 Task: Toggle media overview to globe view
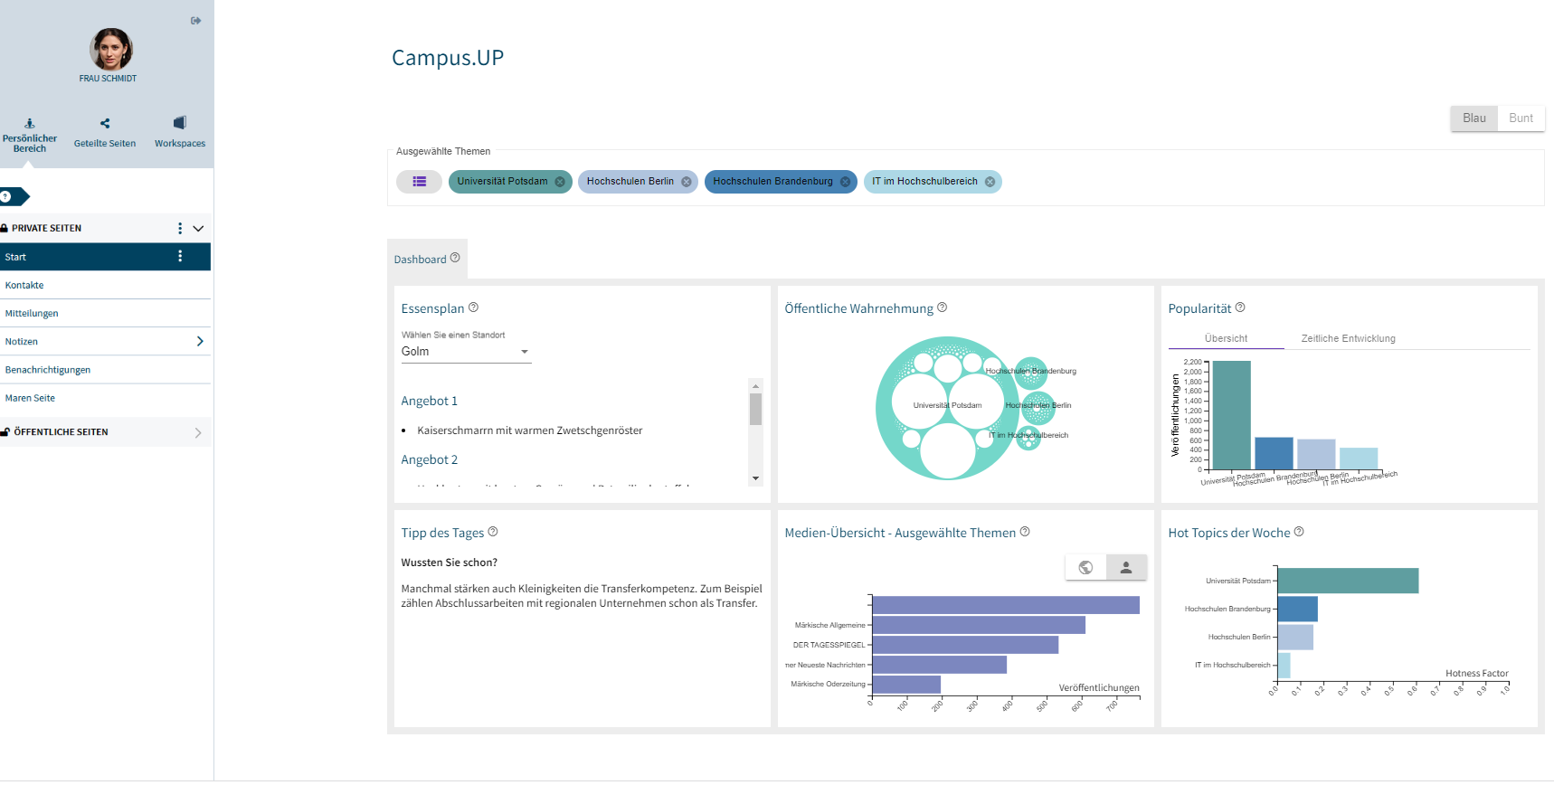click(1085, 567)
